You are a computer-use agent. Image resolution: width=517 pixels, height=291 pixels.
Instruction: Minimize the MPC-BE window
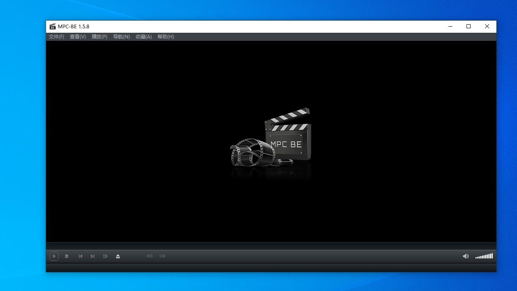click(x=450, y=27)
